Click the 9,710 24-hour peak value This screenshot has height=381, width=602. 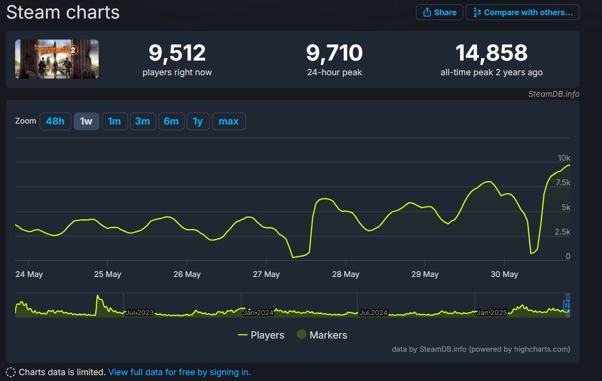(334, 53)
